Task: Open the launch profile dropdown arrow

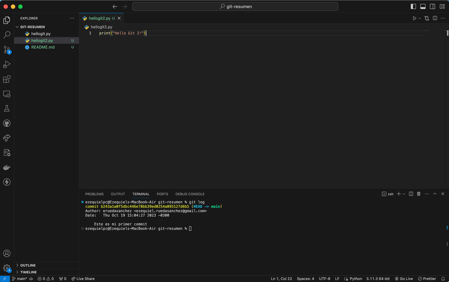Action: pos(404,194)
